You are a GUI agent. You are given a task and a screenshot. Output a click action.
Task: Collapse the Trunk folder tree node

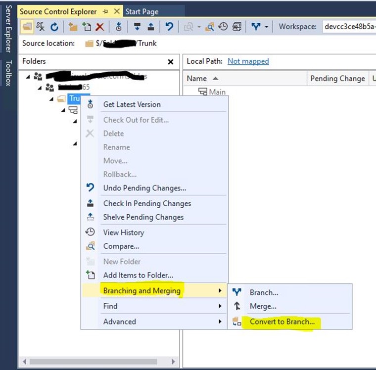(52, 99)
